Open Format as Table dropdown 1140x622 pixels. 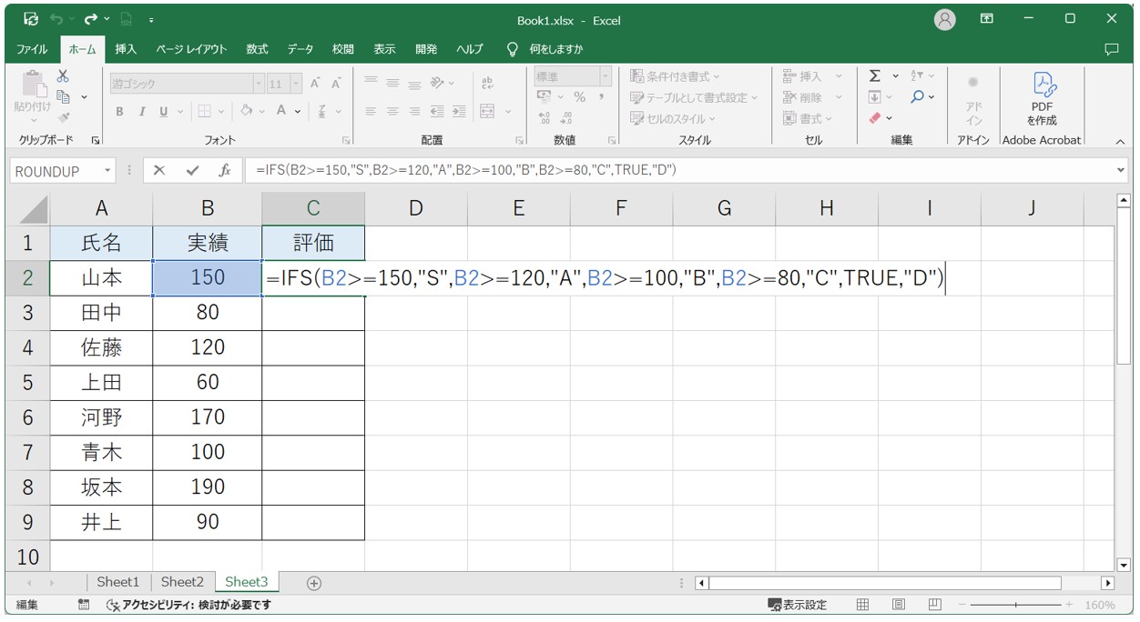(694, 97)
